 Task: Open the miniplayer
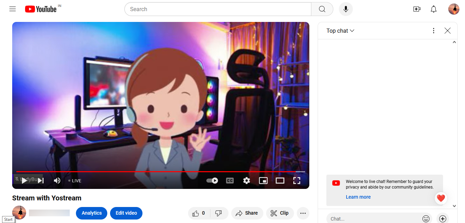coord(263,180)
